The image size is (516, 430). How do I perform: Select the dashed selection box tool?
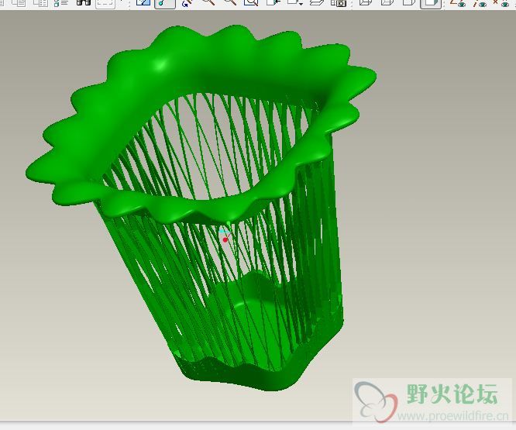pos(105,3)
